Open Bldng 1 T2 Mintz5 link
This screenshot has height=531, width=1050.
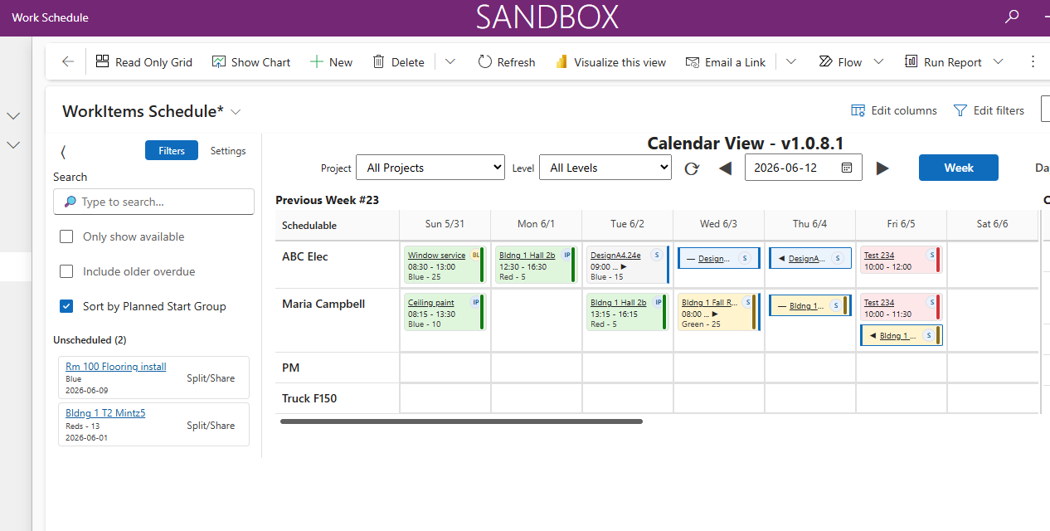point(105,413)
